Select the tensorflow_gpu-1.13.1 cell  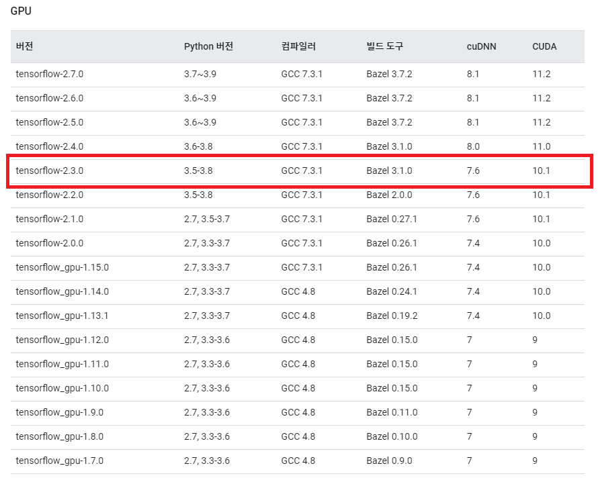pyautogui.click(x=62, y=316)
